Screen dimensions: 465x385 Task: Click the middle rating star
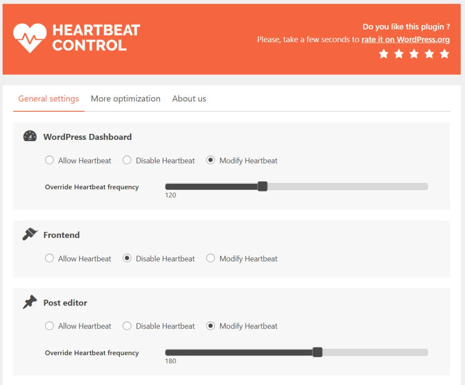[414, 54]
